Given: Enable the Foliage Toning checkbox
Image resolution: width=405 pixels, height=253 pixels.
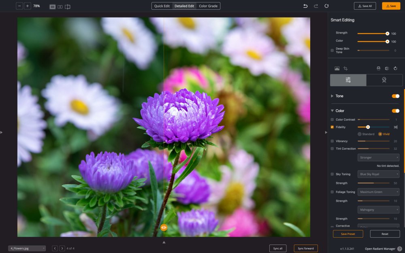Looking at the screenshot, I should coord(332,192).
